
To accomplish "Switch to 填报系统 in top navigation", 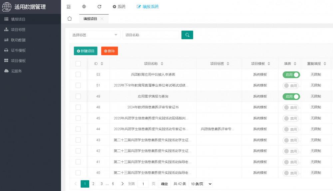I will point(148,7).
